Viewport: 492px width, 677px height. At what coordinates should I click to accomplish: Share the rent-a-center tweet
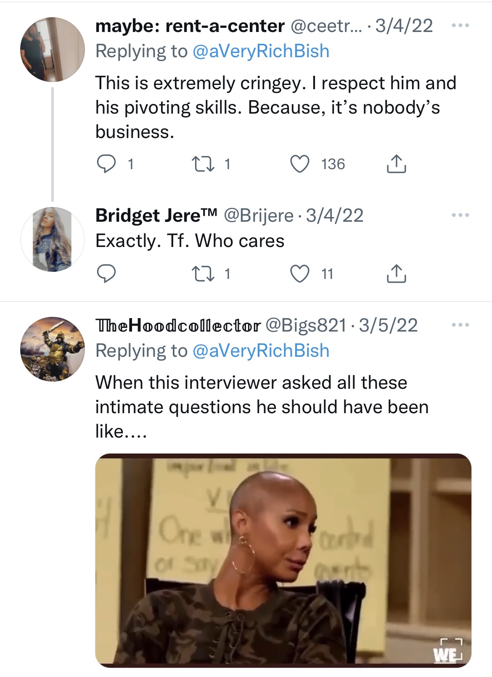396,164
